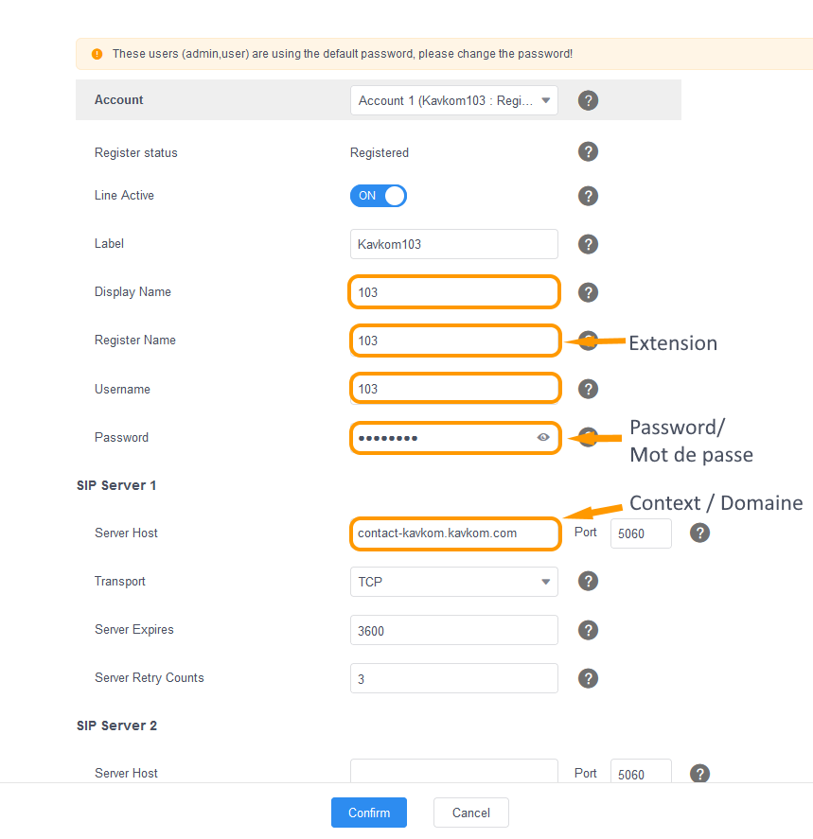Image resolution: width=813 pixels, height=839 pixels.
Task: Click the orange warning icon in banner
Action: point(97,54)
